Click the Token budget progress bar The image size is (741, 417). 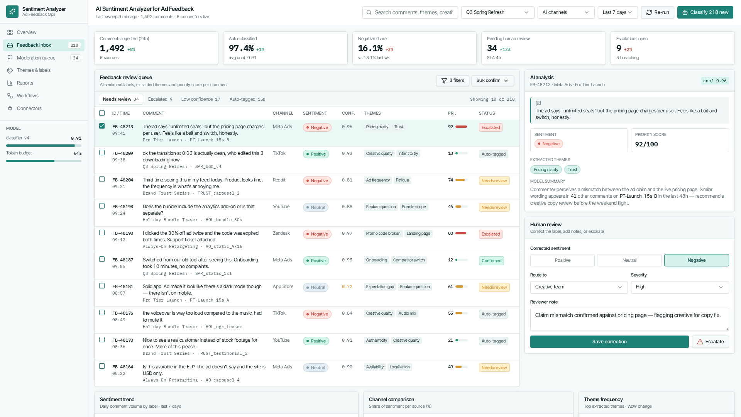(44, 161)
